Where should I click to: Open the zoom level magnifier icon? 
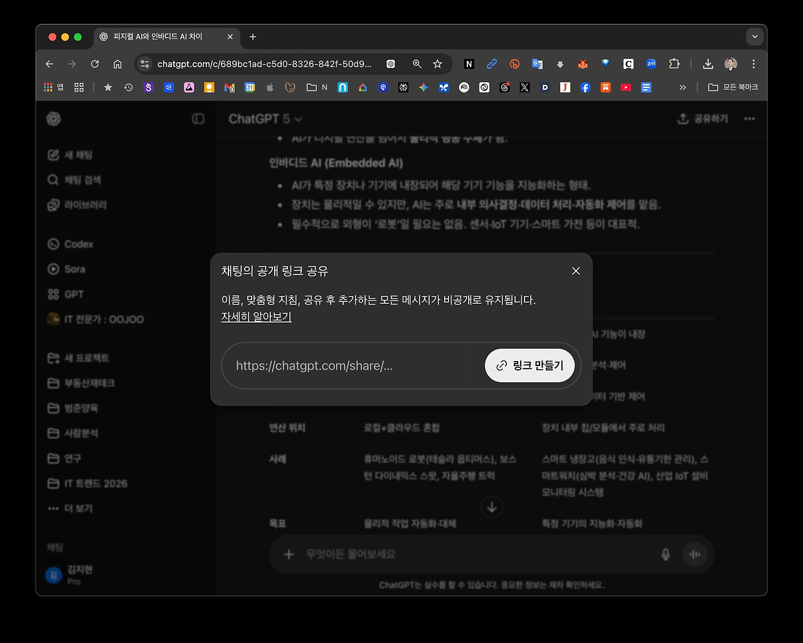pyautogui.click(x=417, y=64)
